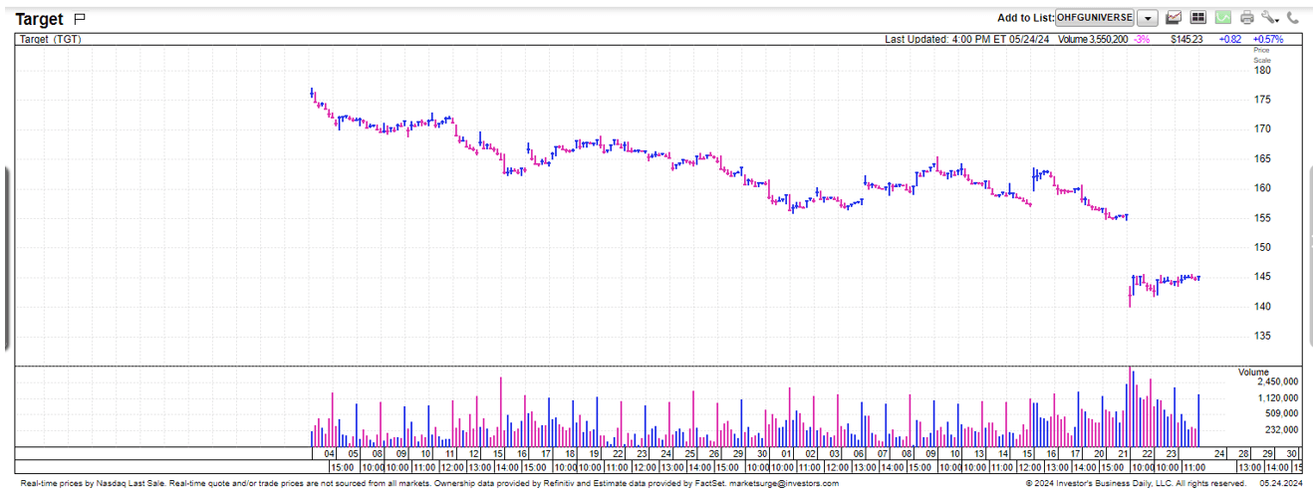This screenshot has height=495, width=1314.
Task: Click the green line chart icon
Action: pyautogui.click(x=1222, y=18)
